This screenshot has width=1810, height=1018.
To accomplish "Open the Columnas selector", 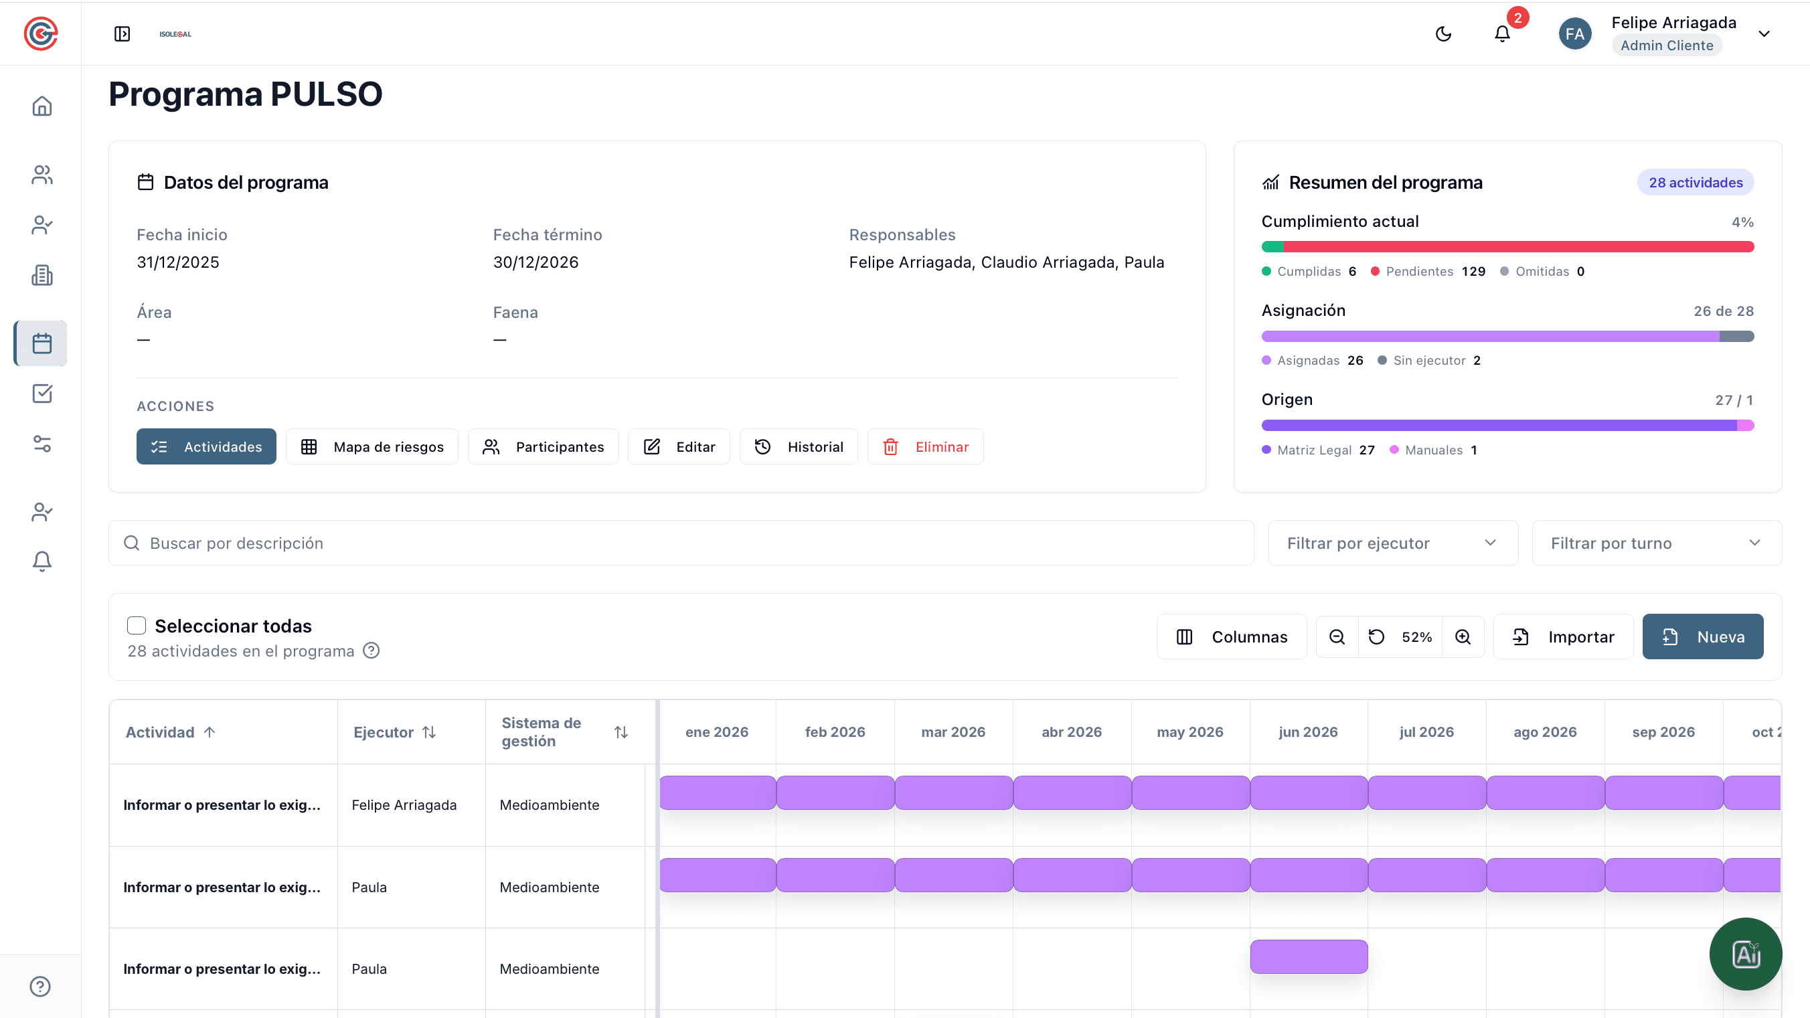I will [1231, 637].
